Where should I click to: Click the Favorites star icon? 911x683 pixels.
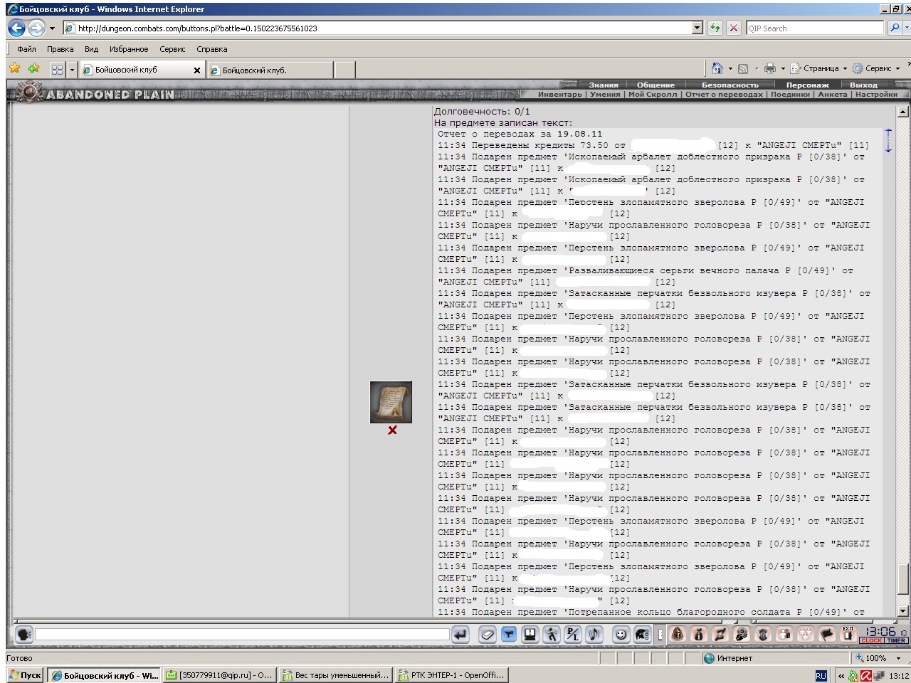[x=14, y=68]
